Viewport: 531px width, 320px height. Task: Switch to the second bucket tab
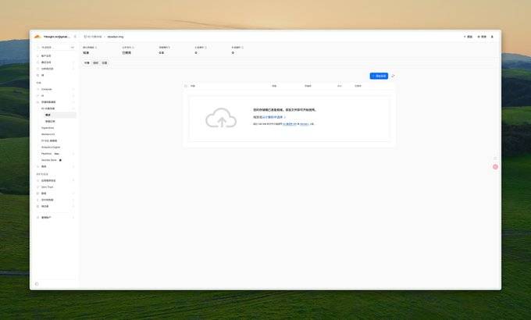point(95,62)
